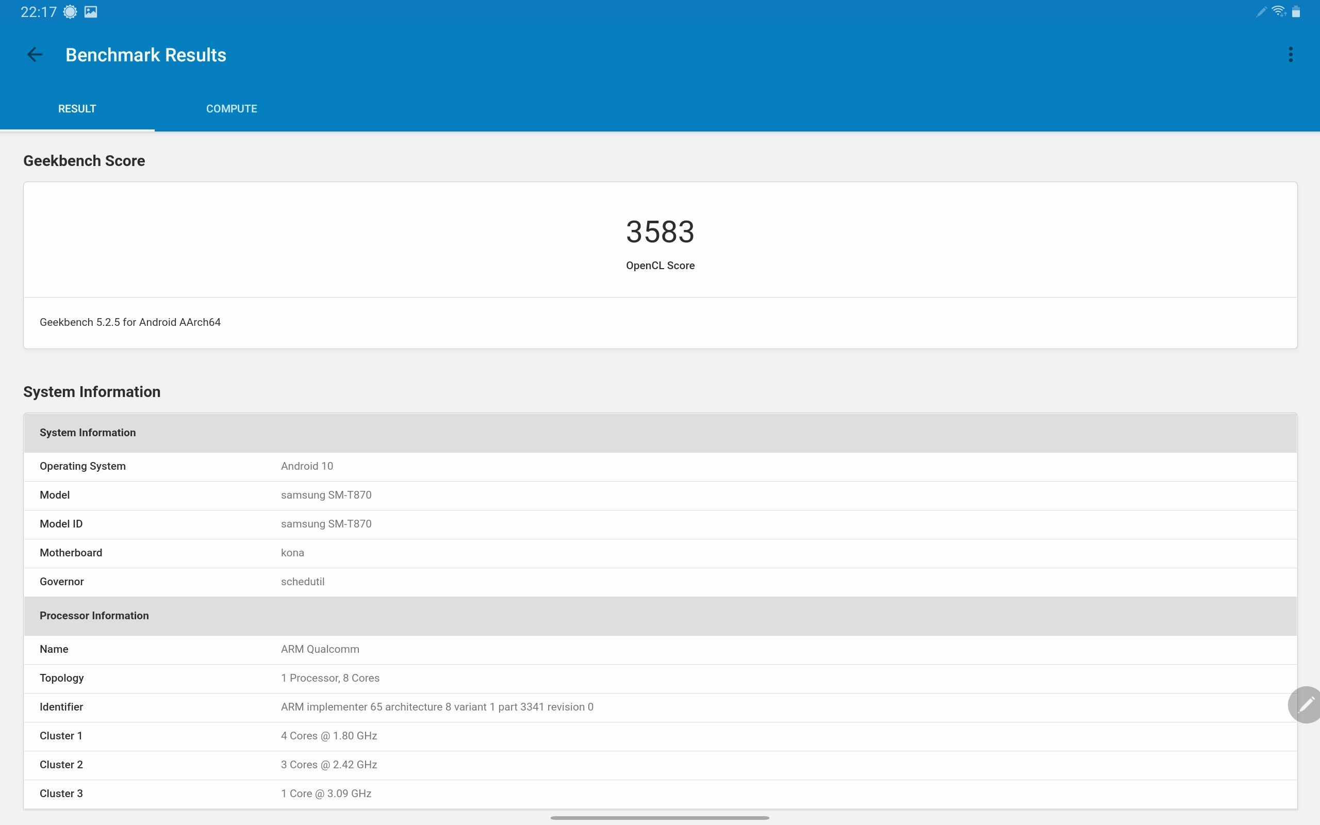
Task: Tap the floating pencil edit button
Action: pyautogui.click(x=1306, y=704)
